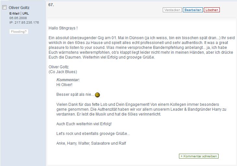237x166 pixels.
Task: Tick the checkbox next to Oliver Goltz
Action: 5,7
